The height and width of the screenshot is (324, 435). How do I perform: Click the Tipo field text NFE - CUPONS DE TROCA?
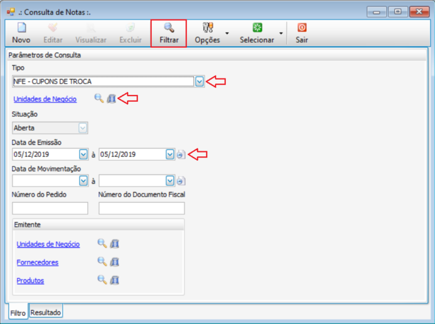click(53, 82)
